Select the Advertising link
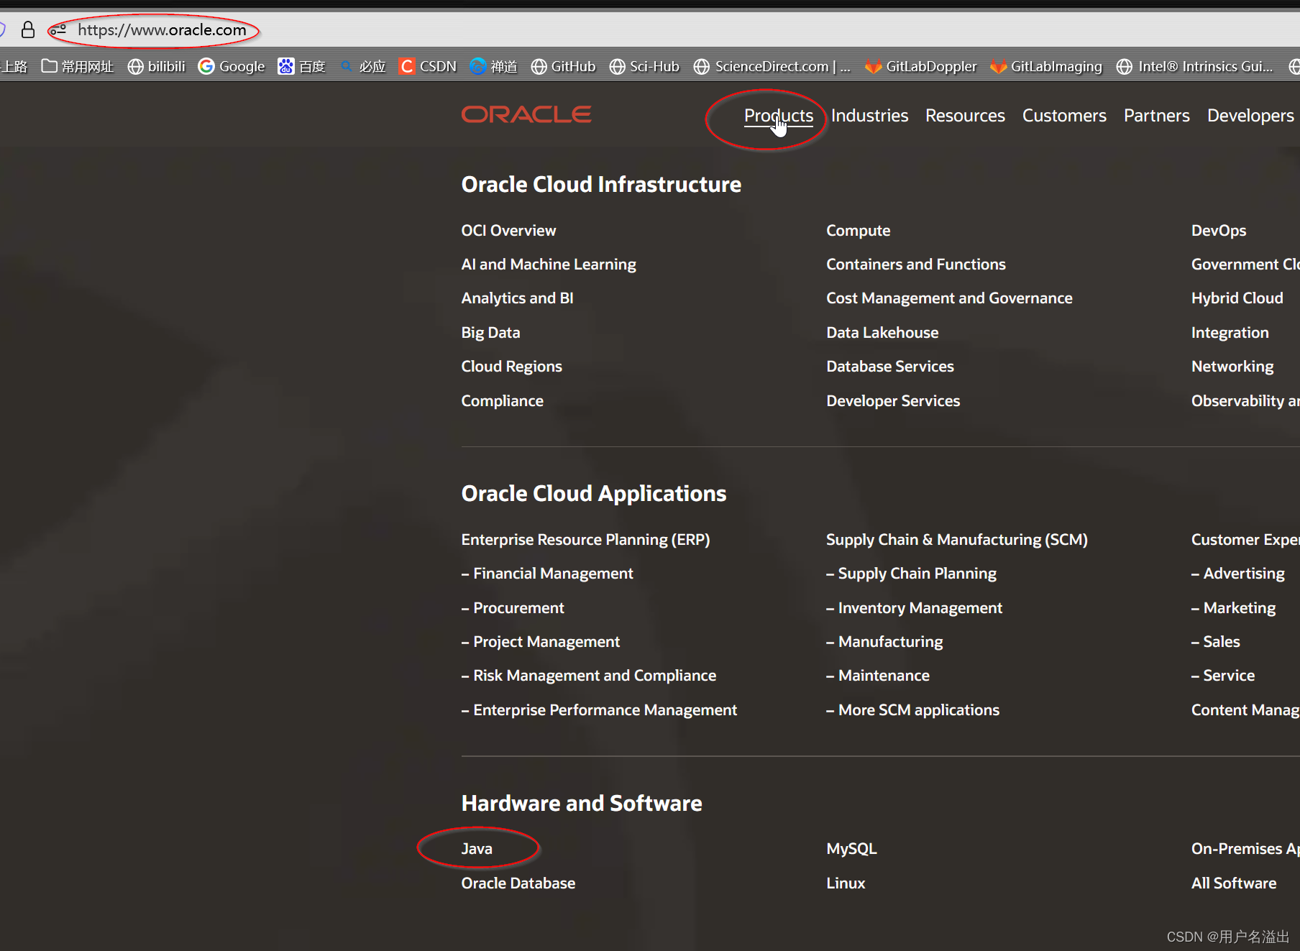This screenshot has width=1300, height=951. point(1237,574)
